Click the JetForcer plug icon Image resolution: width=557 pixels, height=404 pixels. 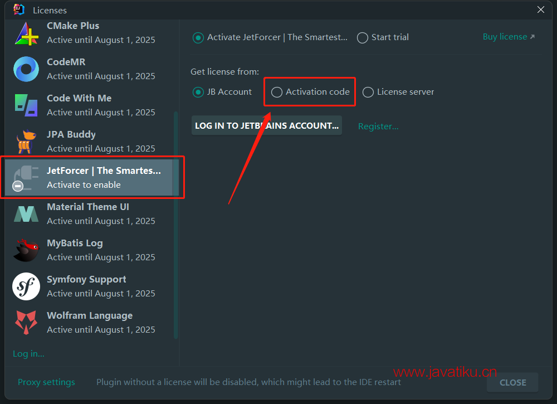[x=26, y=178]
